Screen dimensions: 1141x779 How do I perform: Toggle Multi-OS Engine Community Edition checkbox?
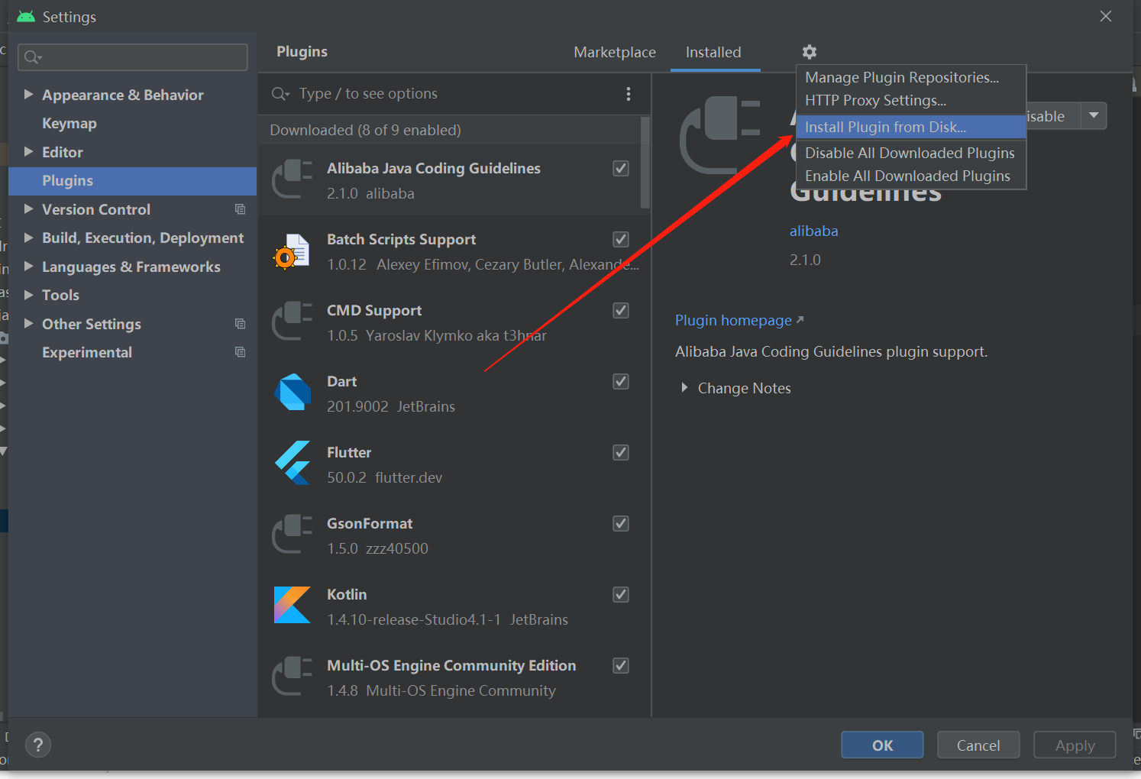[621, 665]
